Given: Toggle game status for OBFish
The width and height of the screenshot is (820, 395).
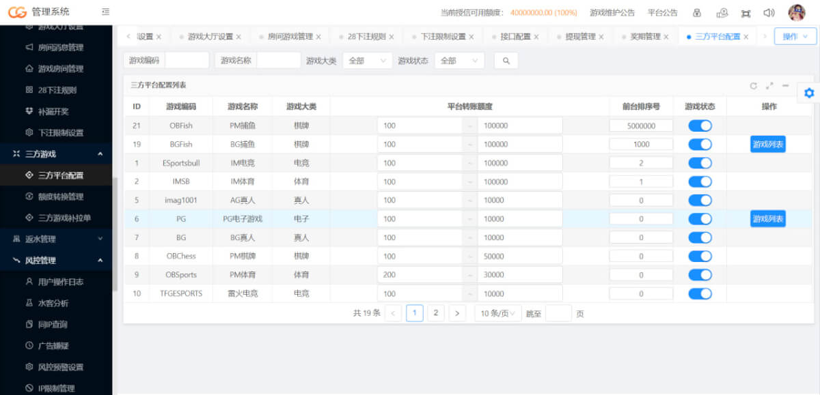Looking at the screenshot, I should click(700, 126).
